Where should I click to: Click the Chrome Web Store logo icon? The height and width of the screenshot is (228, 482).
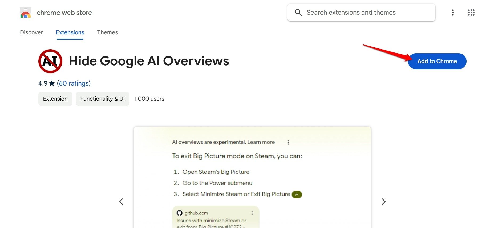click(26, 13)
